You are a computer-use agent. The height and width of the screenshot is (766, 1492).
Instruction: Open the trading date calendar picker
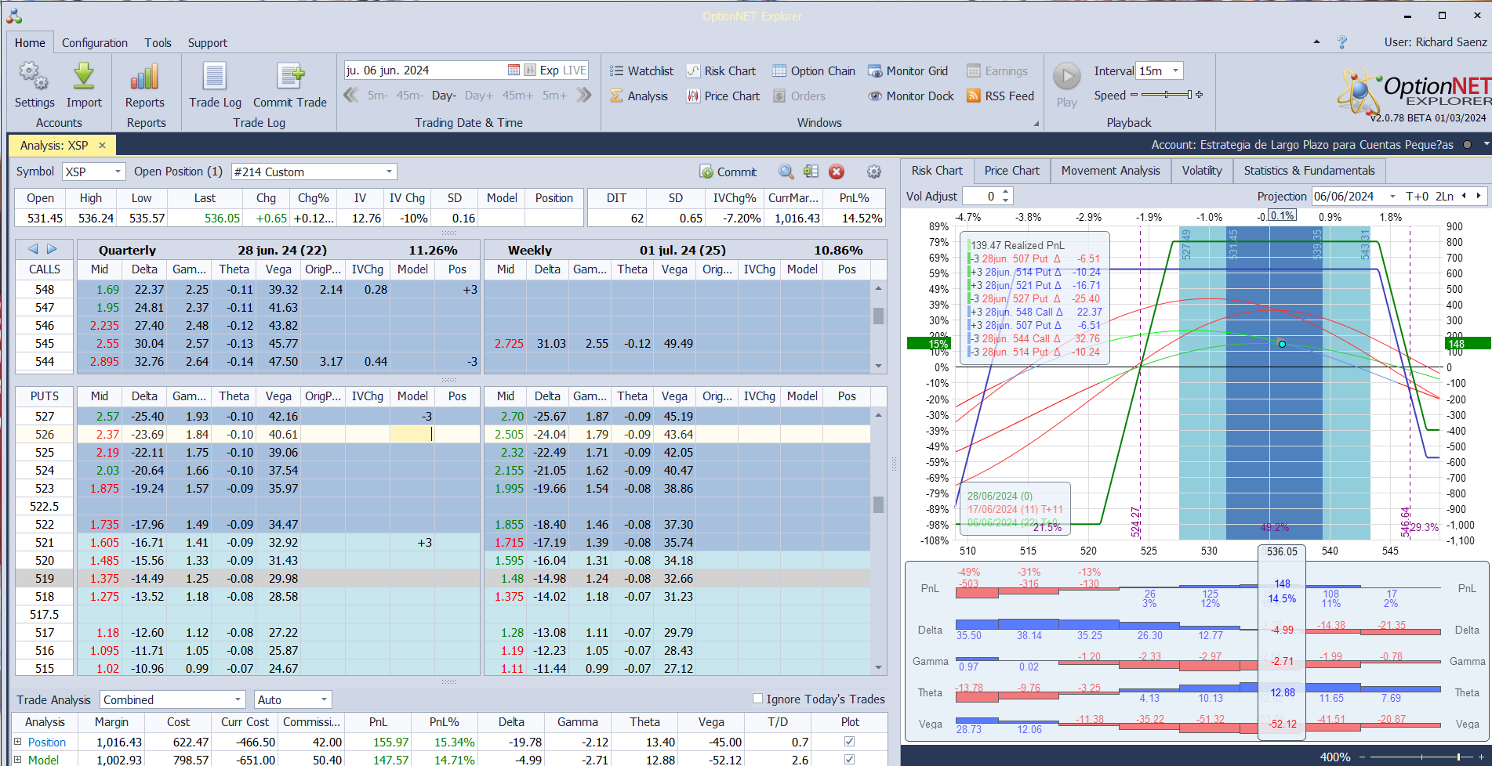[x=514, y=70]
